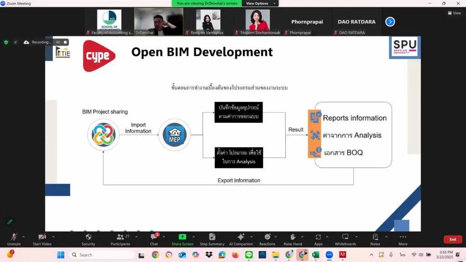Expand video options arrow beside Start Video
Viewport: 466px width, 262px height.
pos(53,237)
